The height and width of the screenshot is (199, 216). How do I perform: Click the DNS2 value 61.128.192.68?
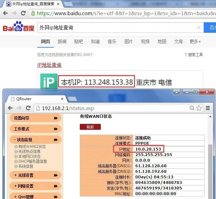[x=151, y=171]
